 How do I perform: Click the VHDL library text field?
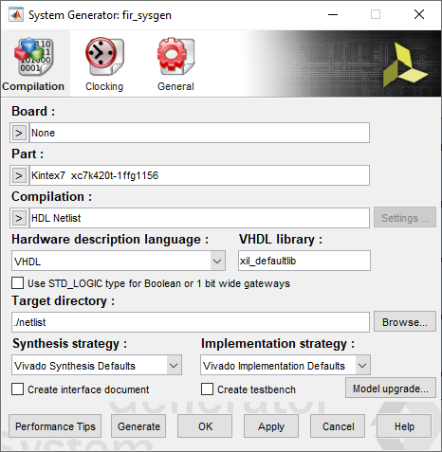point(304,261)
